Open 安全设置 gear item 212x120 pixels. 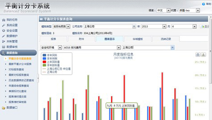click(x=12, y=31)
